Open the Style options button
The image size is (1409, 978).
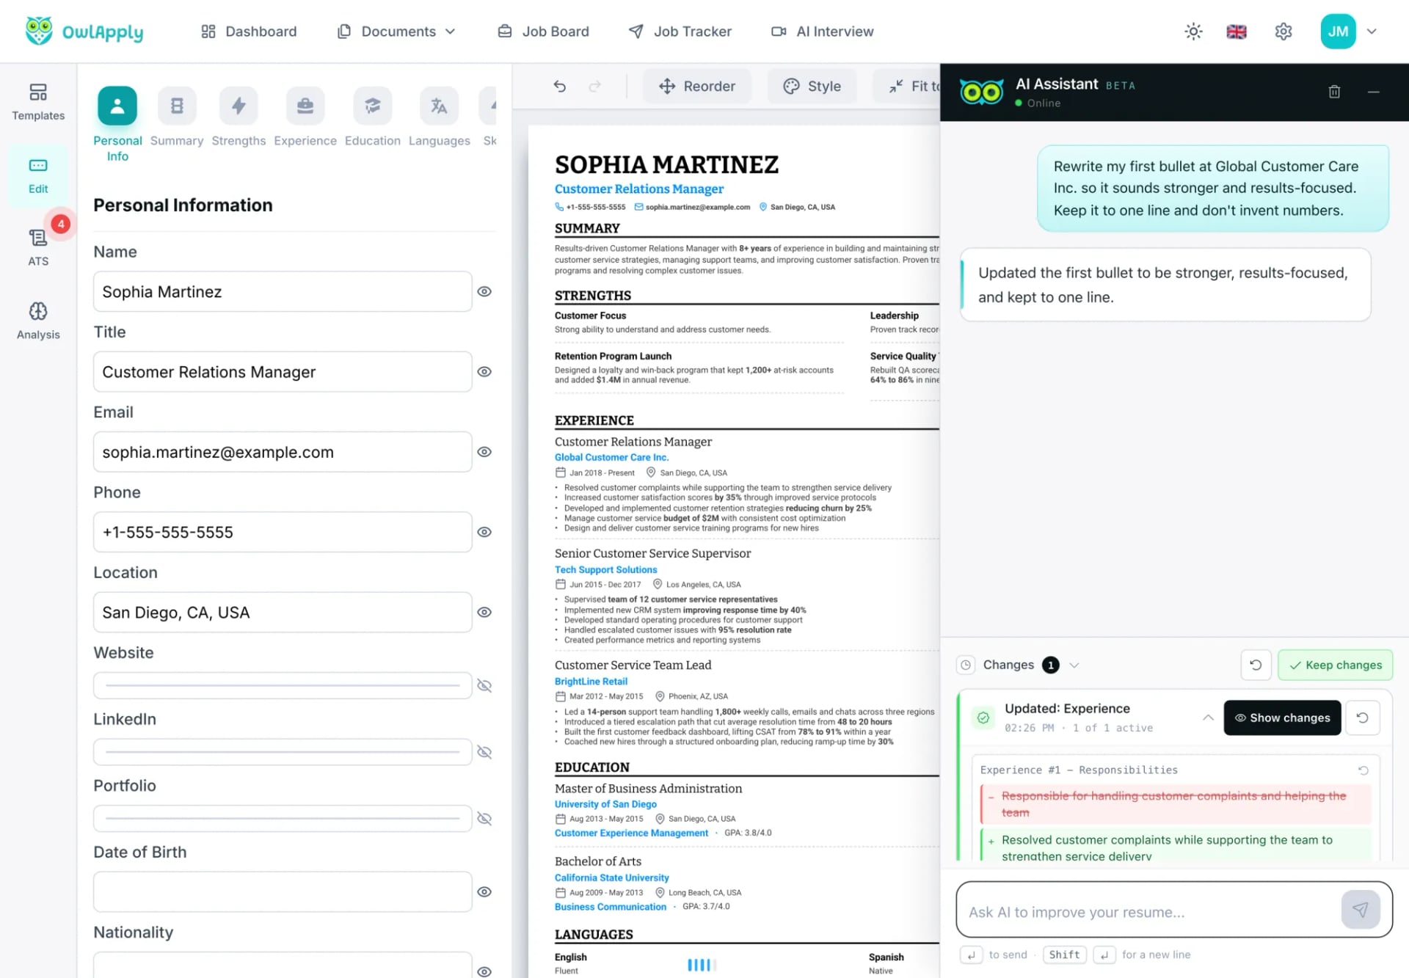click(x=812, y=86)
